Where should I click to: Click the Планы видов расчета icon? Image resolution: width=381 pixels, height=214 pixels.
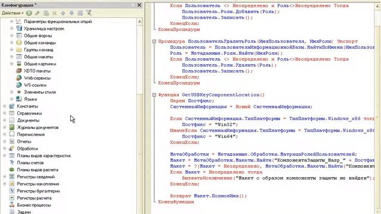(12, 169)
